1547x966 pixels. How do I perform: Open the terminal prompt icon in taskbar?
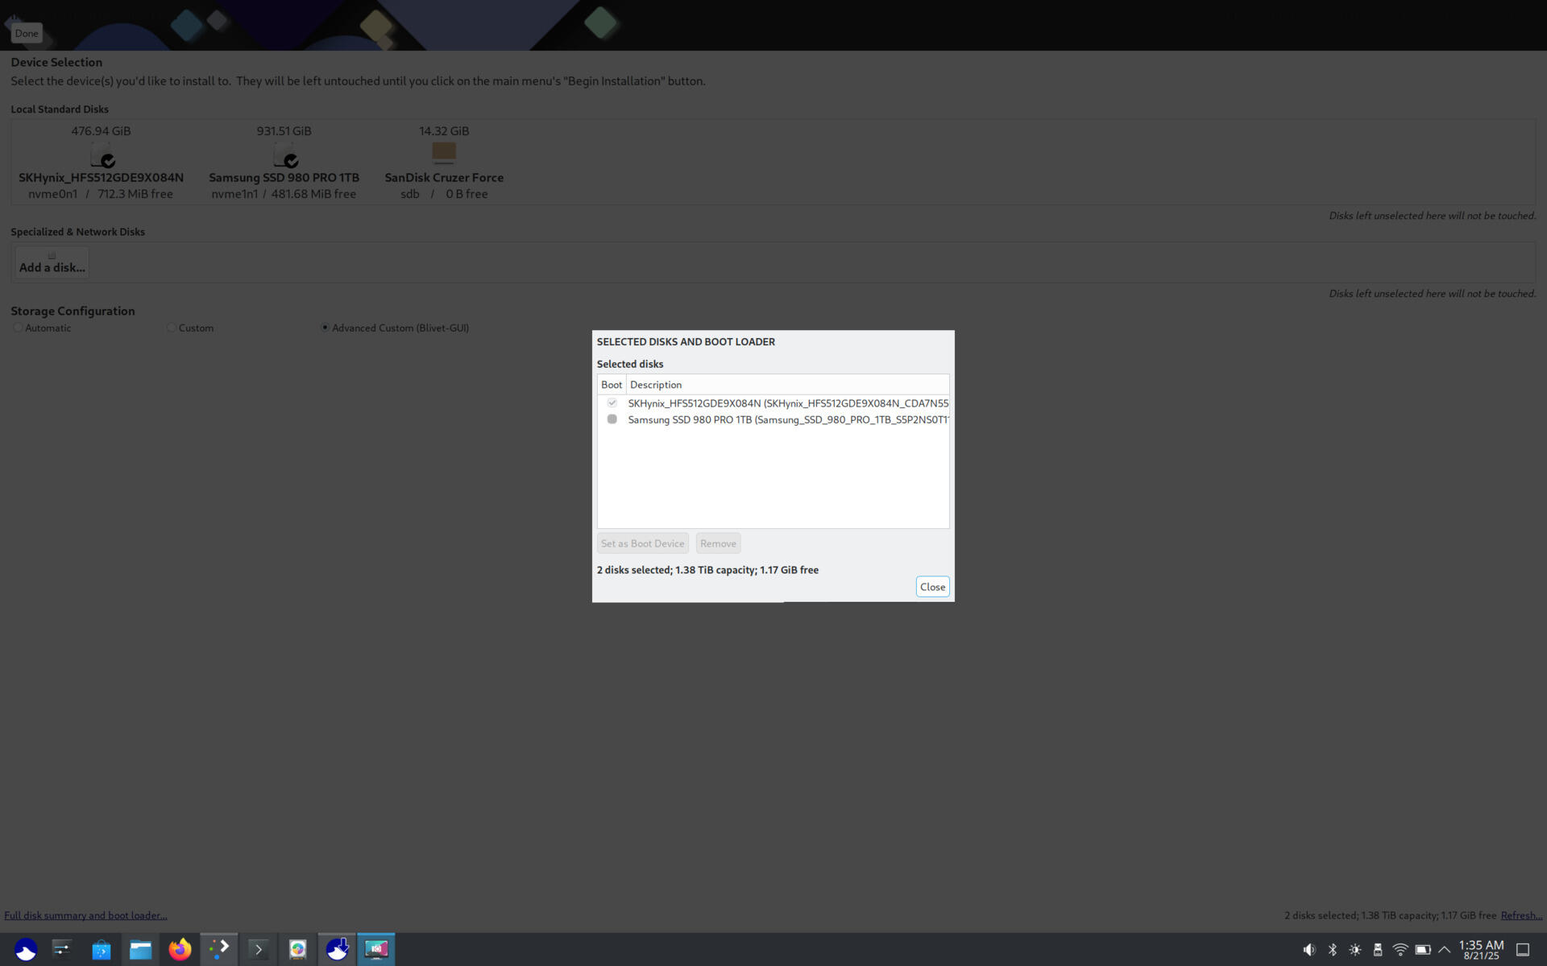[x=259, y=950]
